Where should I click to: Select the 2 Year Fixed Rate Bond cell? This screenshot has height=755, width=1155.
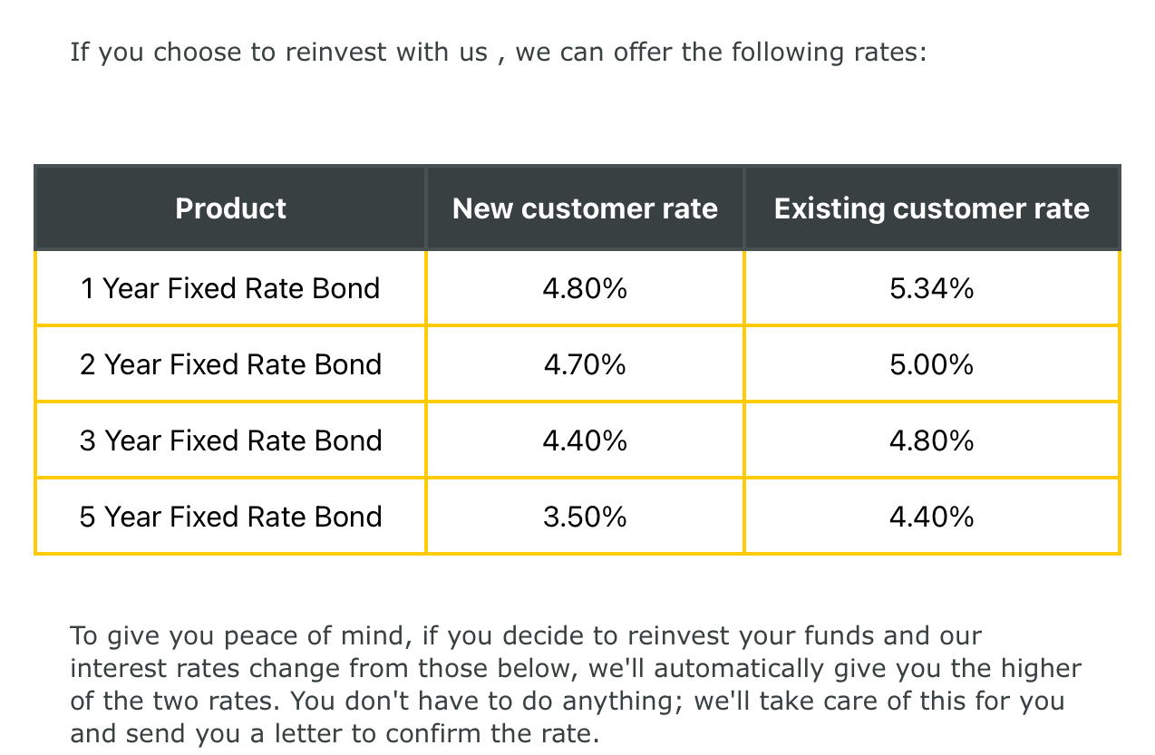coord(230,364)
